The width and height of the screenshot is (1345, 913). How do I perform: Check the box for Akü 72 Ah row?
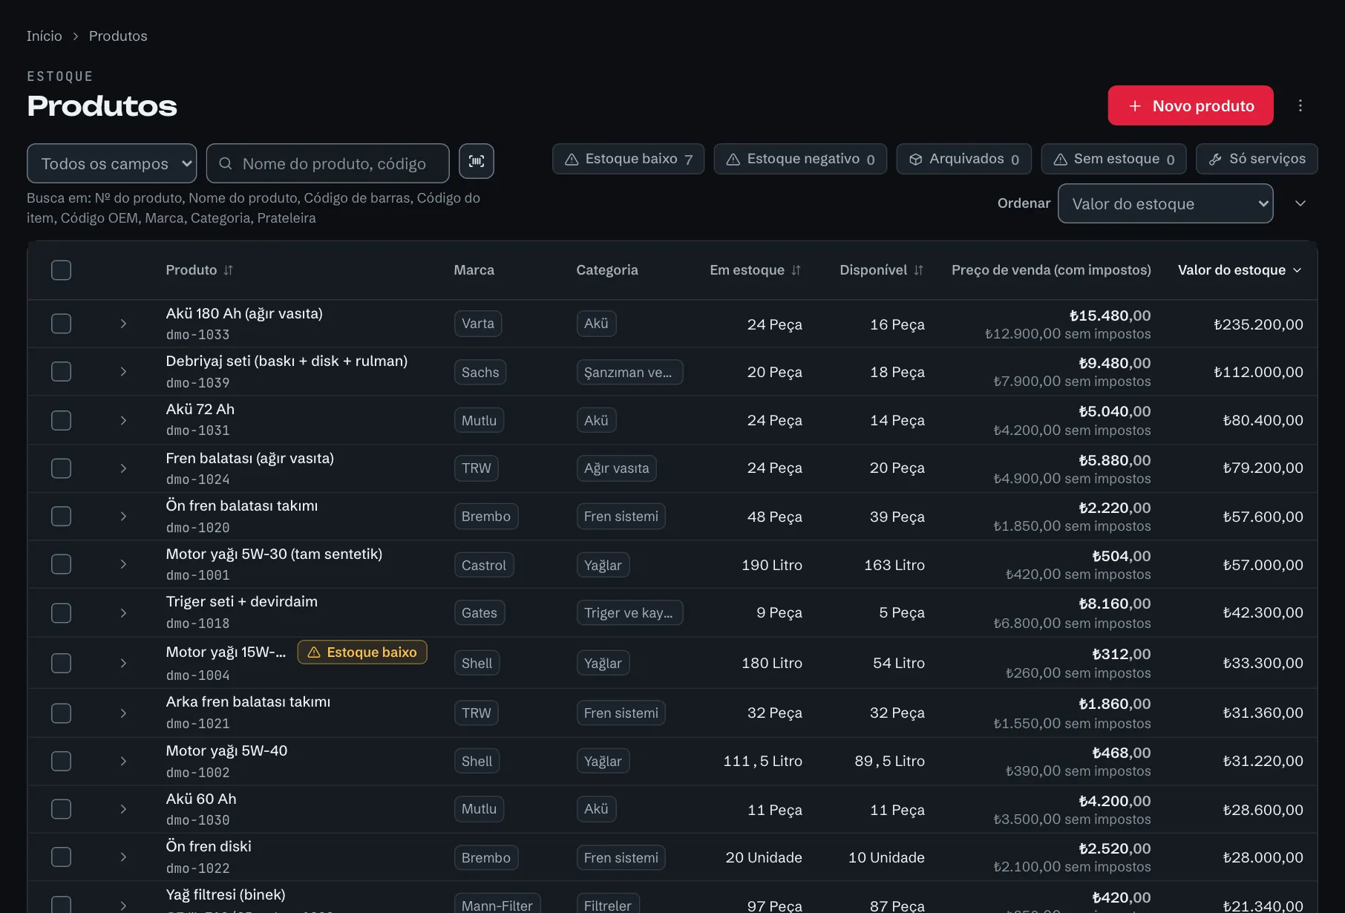pos(61,420)
